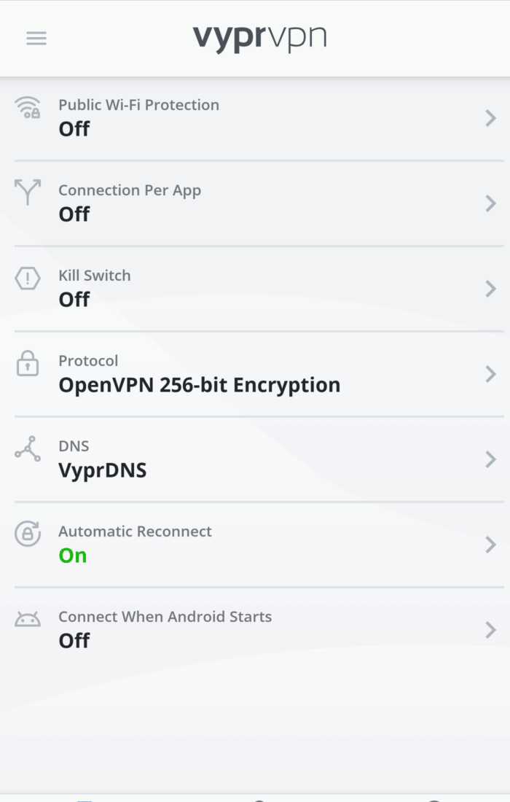Open the hamburger menu
Screen dimensions: 510x802
[36, 39]
